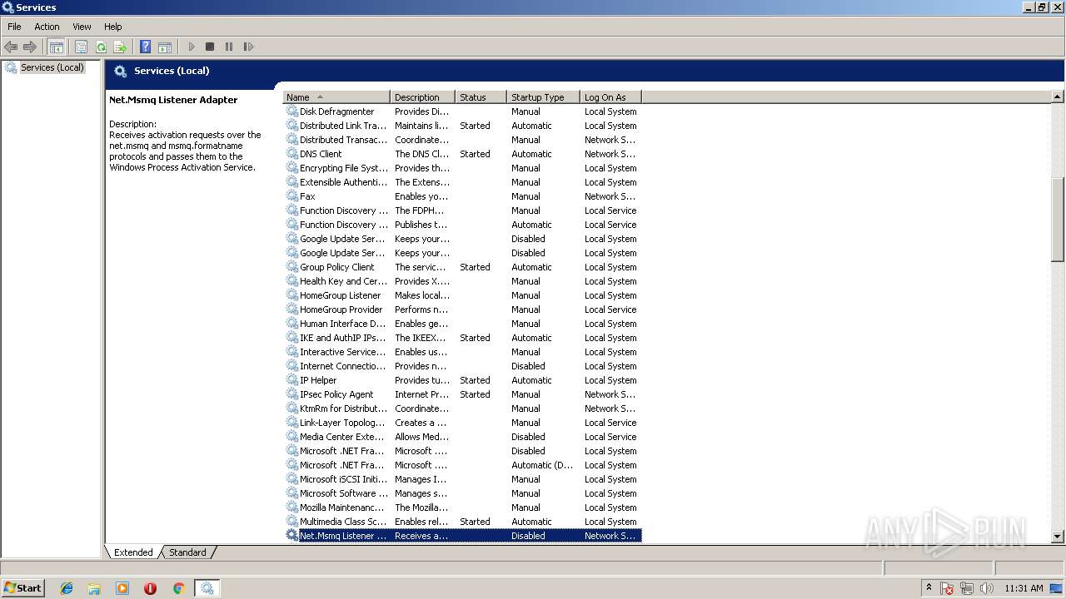Click the gear icon of Encrypting File System

292,168
